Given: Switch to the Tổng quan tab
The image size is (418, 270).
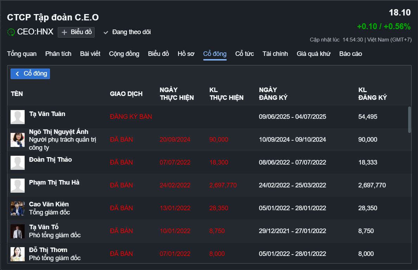Looking at the screenshot, I should (x=22, y=54).
